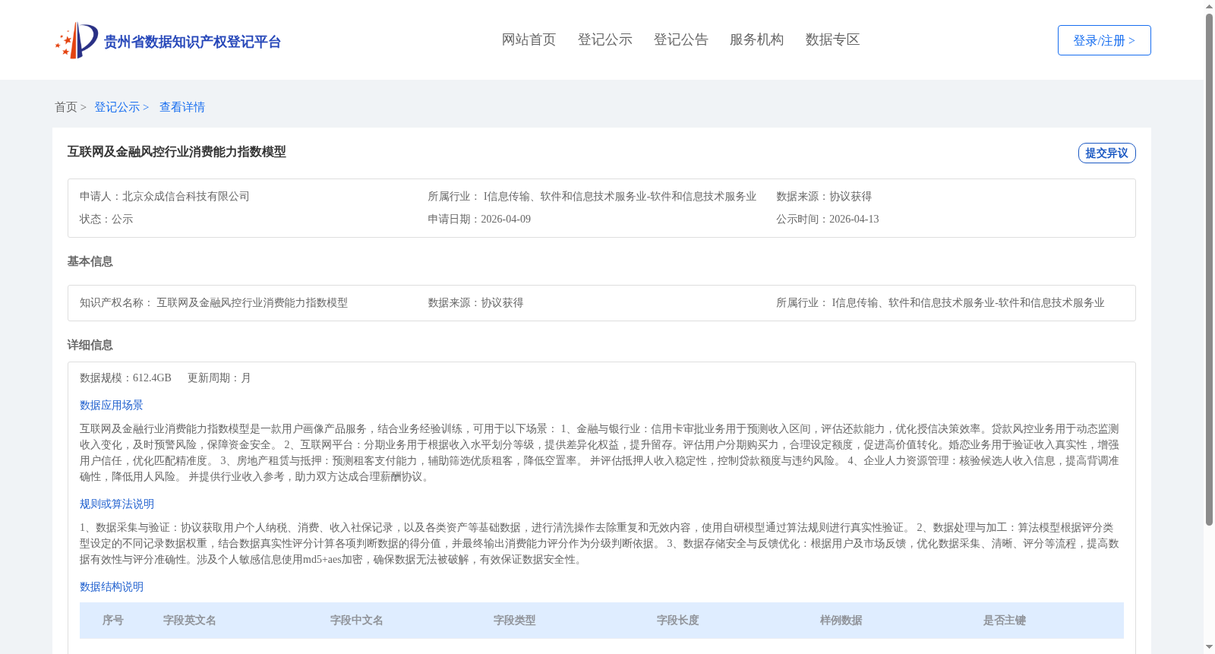Click the 登录/注册 button
The width and height of the screenshot is (1215, 654).
tap(1104, 40)
